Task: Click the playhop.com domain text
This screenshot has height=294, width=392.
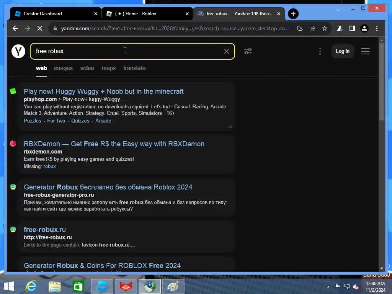Action: click(x=40, y=99)
